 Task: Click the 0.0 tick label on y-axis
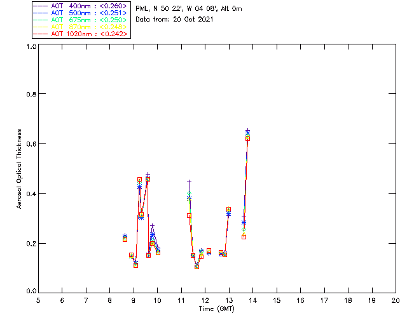click(29, 292)
